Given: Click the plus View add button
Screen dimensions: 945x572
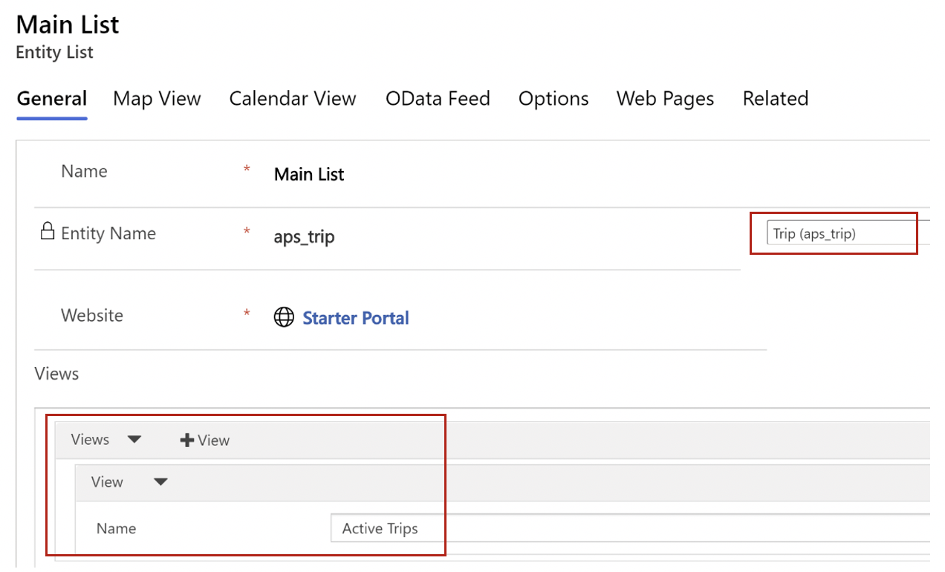Looking at the screenshot, I should tap(205, 441).
